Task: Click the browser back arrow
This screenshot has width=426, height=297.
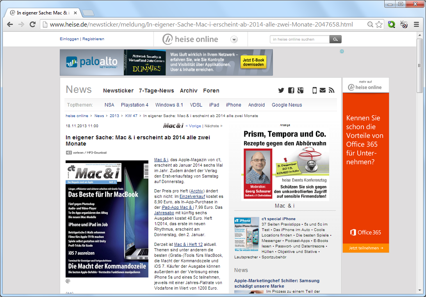Action: [x=10, y=25]
